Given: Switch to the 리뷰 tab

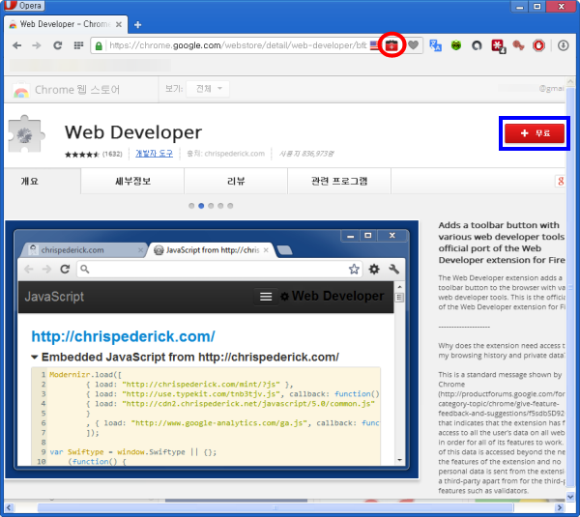Looking at the screenshot, I should pos(236,181).
